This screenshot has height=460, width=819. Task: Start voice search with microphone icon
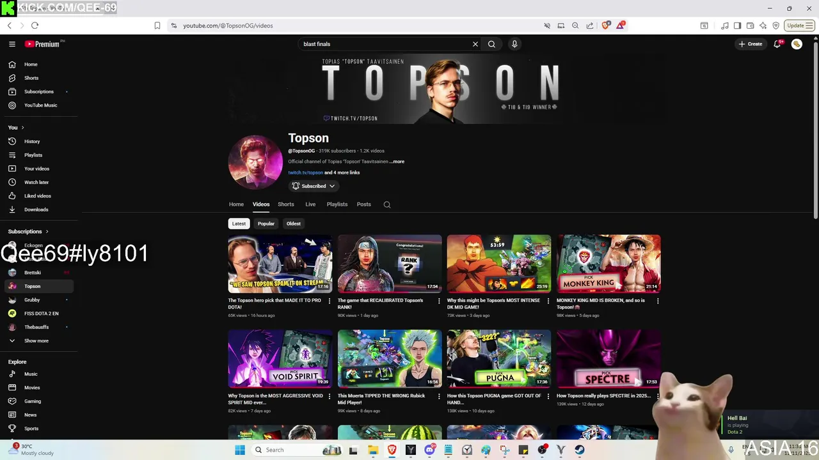click(x=514, y=44)
